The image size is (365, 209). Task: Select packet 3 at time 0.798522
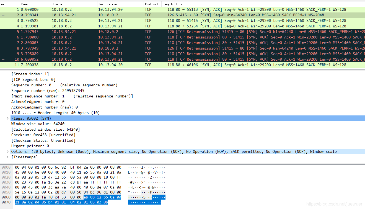click(182, 20)
